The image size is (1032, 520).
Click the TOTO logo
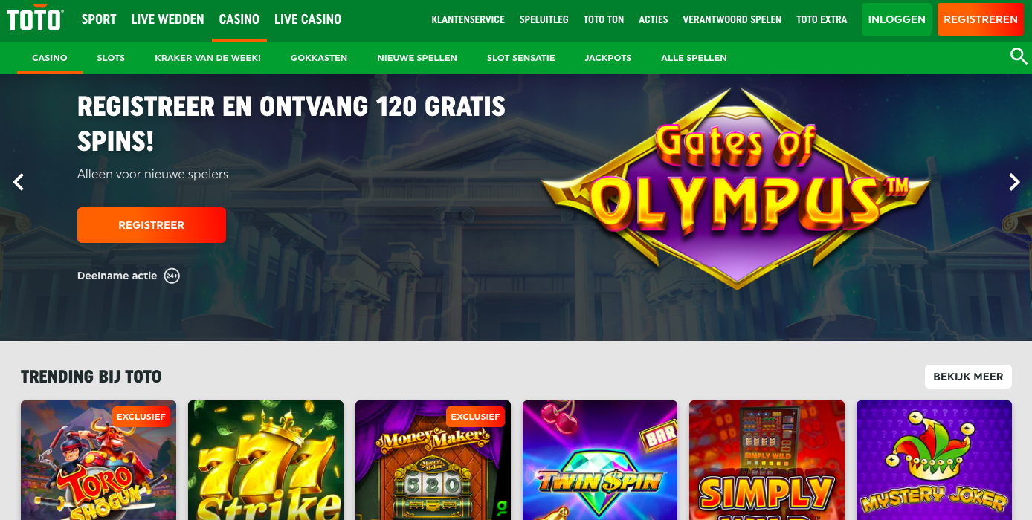(x=35, y=19)
